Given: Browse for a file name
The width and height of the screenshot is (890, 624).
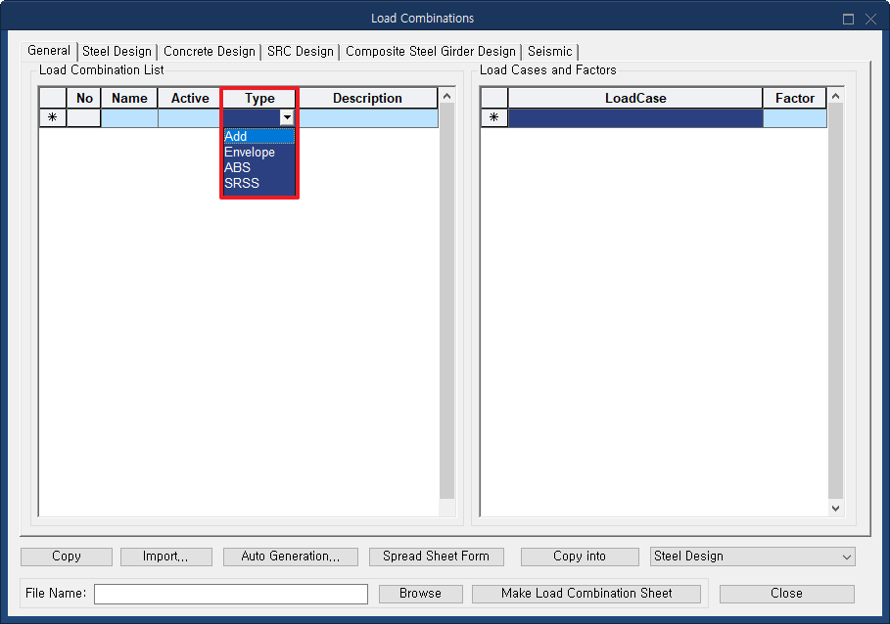Looking at the screenshot, I should [420, 594].
